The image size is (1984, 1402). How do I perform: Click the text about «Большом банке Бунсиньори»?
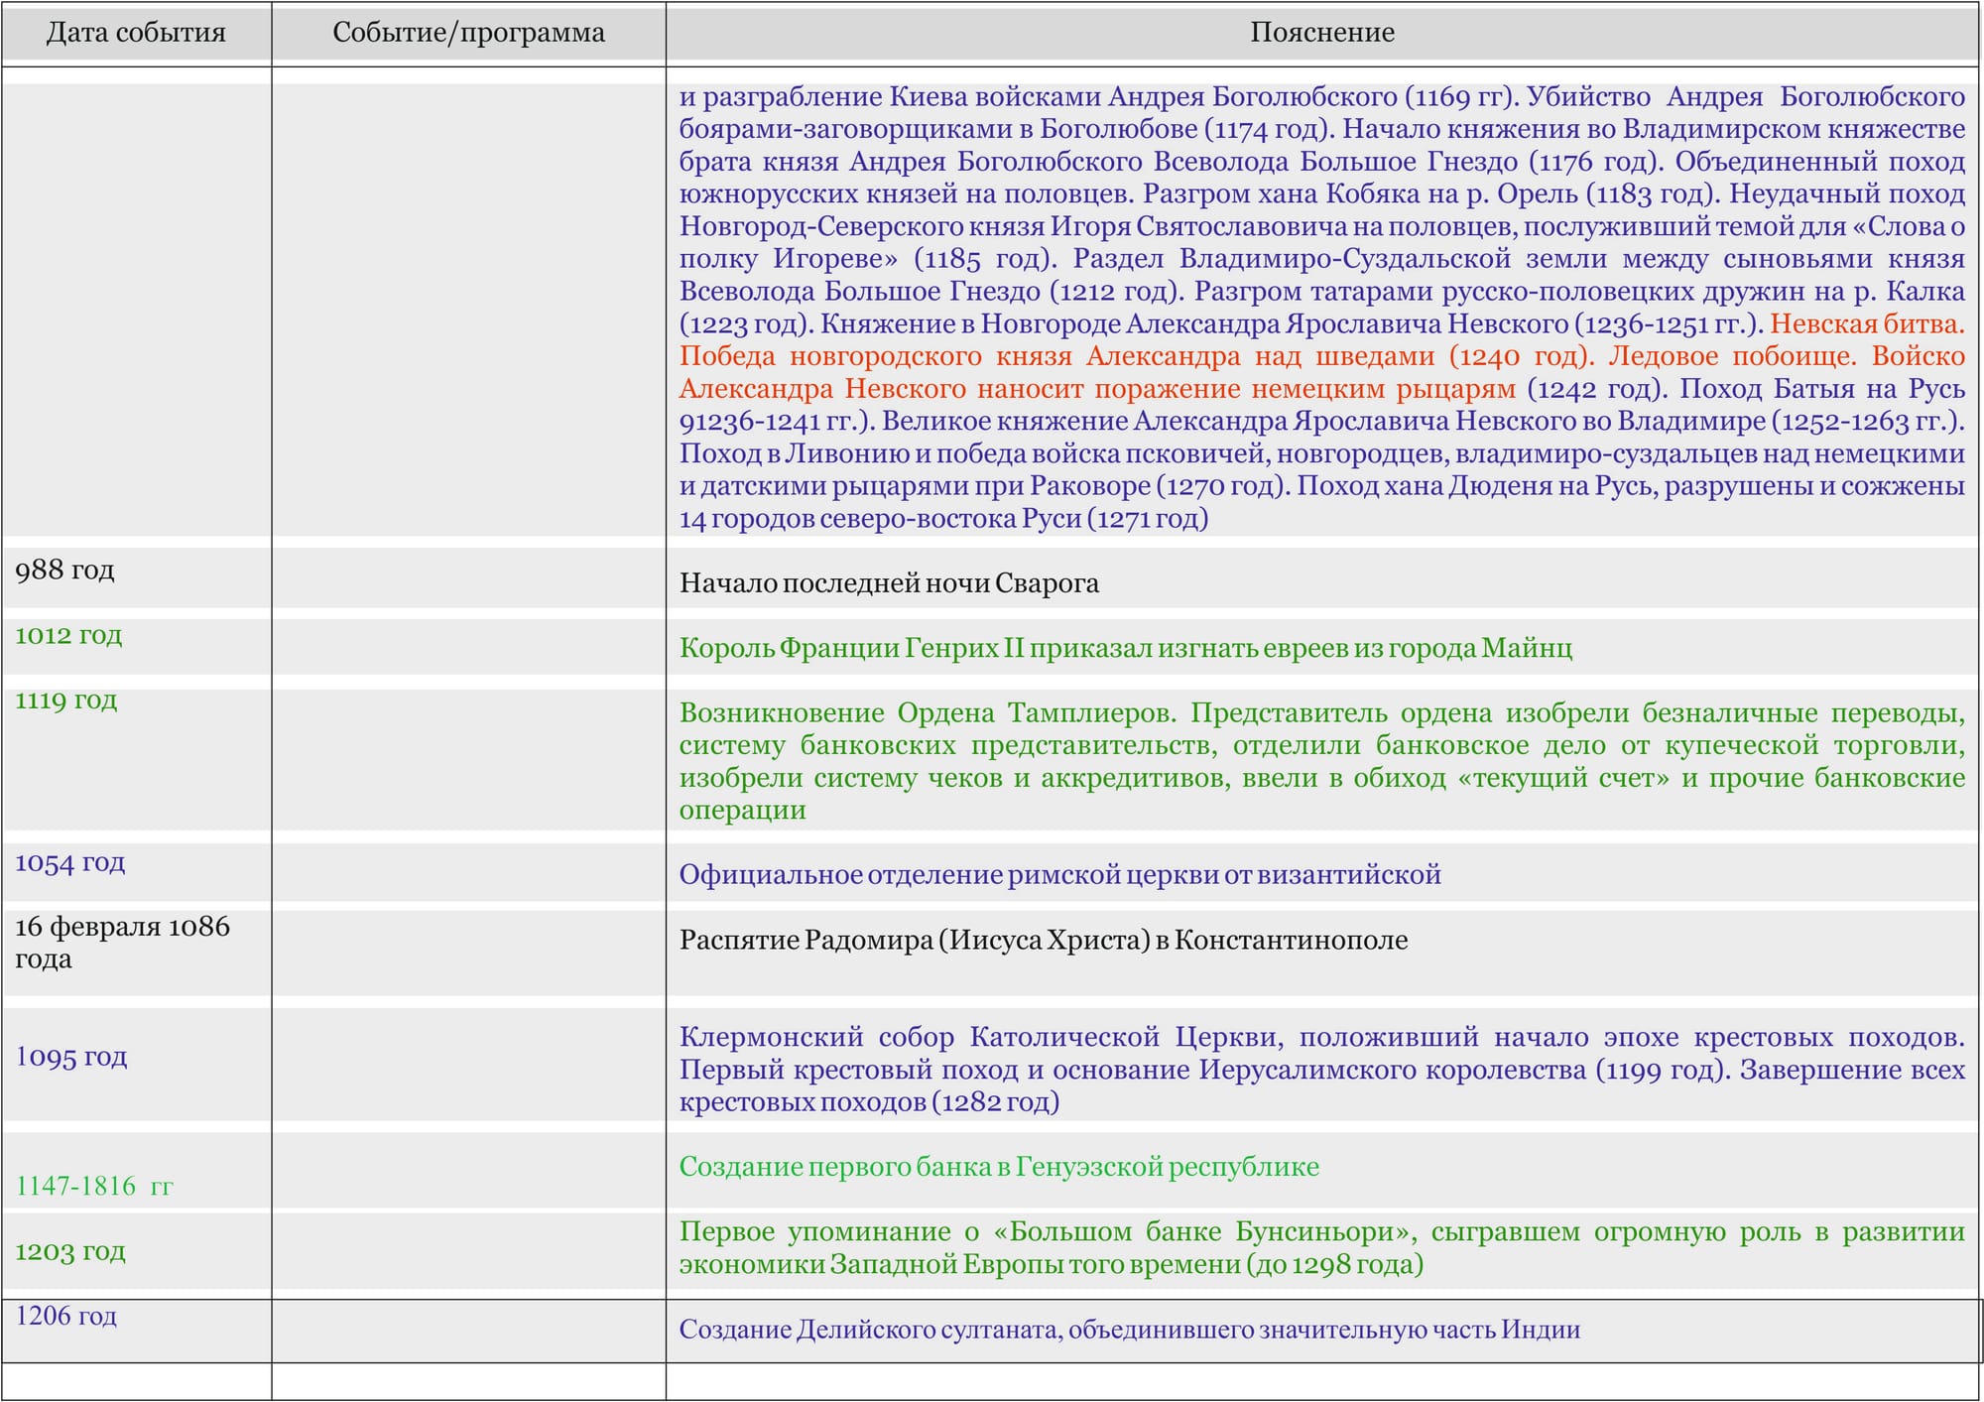1321,1248
